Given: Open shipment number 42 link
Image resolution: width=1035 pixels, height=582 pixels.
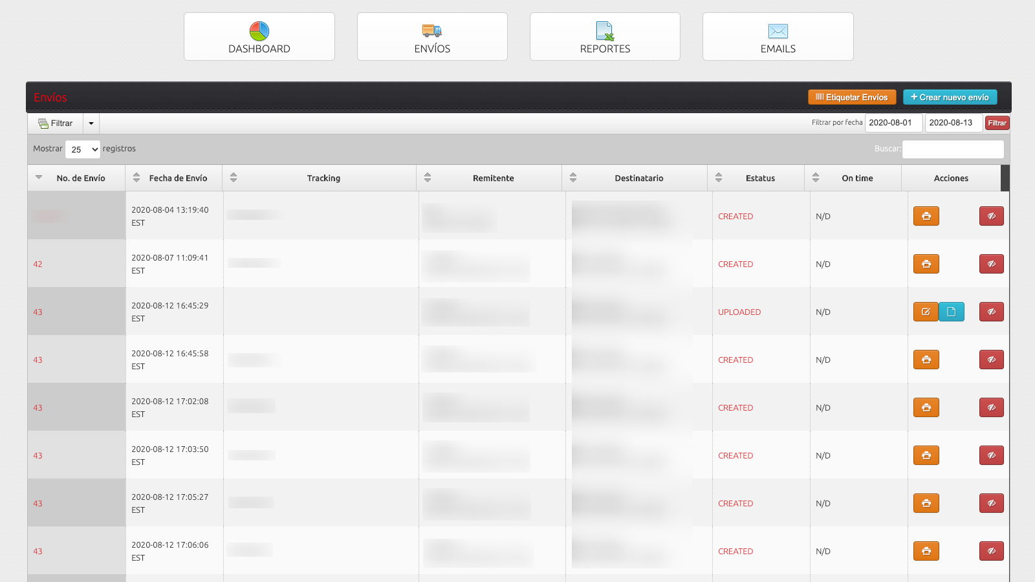Looking at the screenshot, I should 38,264.
